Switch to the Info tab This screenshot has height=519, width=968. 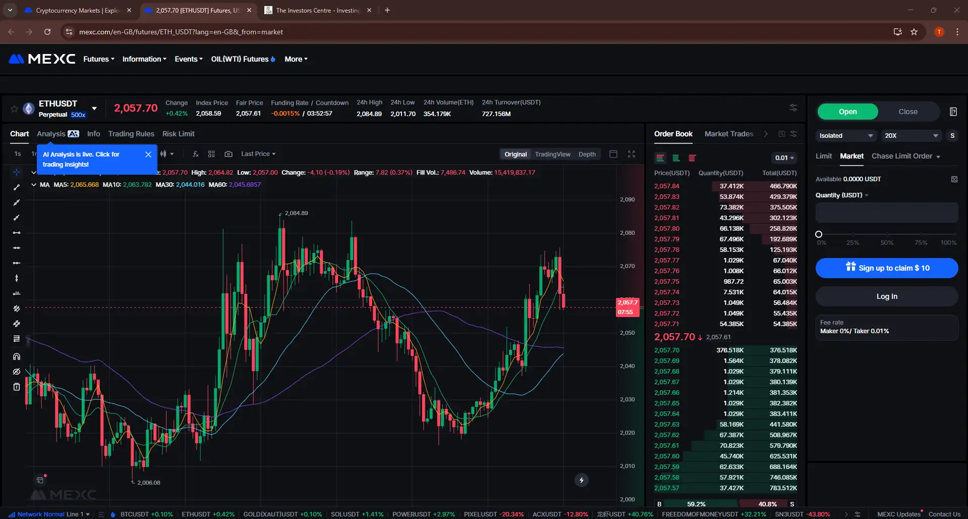[x=93, y=134]
